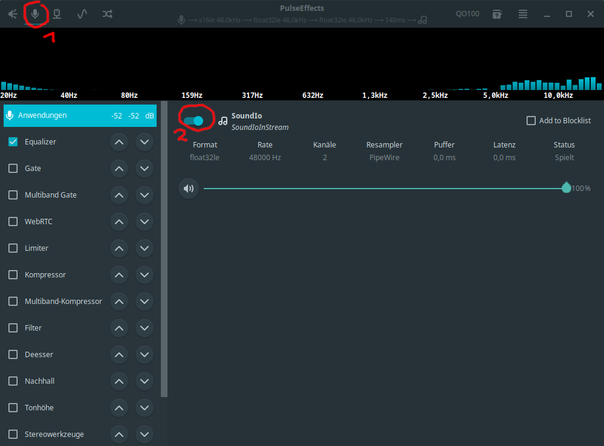Click the shuffle crossed-arrows icon in header
This screenshot has width=604, height=446.
point(107,14)
